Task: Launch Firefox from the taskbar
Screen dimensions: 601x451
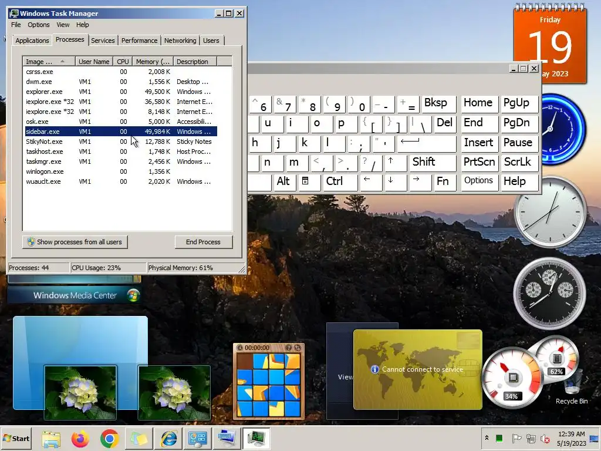Action: [80, 439]
